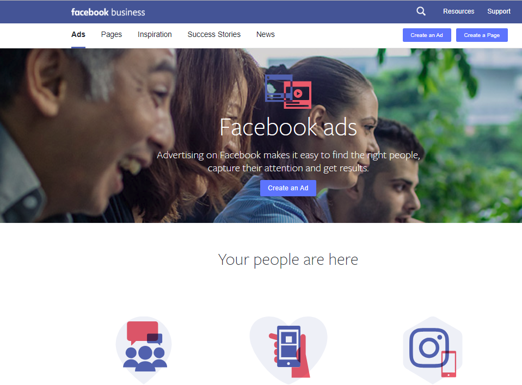522x385 pixels.
Task: Click the Advertising on Facebook description text
Action: pos(288,162)
